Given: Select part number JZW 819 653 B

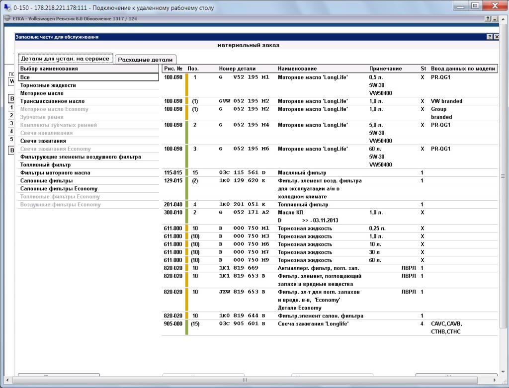Looking at the screenshot, I should coord(242,292).
